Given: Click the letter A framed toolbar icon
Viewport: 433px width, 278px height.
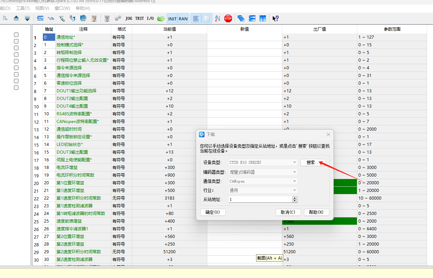Looking at the screenshot, I should point(107,18).
